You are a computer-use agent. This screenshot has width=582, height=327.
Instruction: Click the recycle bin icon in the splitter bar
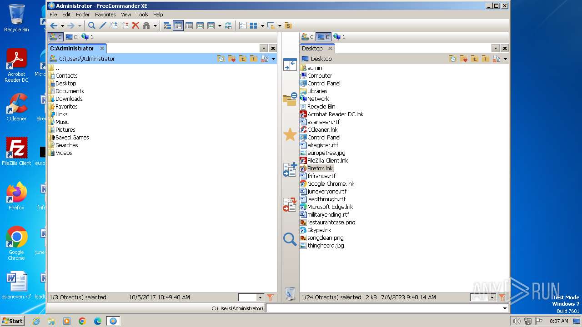click(x=290, y=293)
